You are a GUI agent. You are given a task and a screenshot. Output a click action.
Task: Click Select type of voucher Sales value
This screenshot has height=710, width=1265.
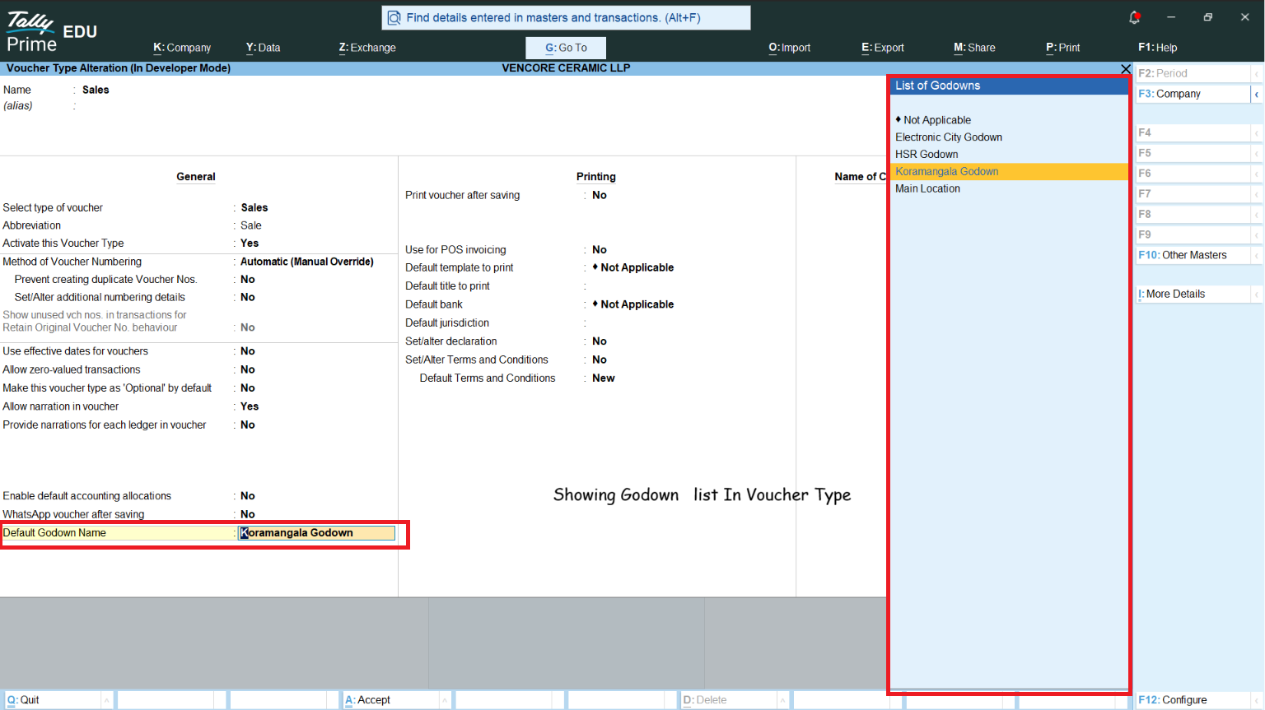(254, 208)
